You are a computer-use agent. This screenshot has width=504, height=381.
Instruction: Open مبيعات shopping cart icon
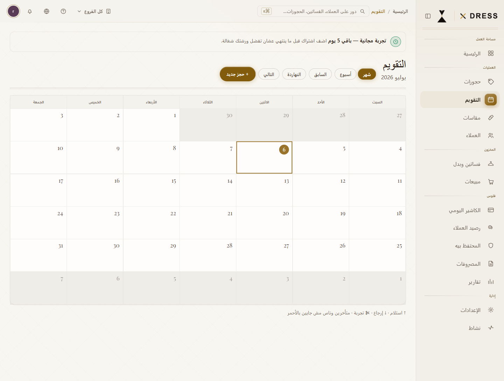click(491, 182)
